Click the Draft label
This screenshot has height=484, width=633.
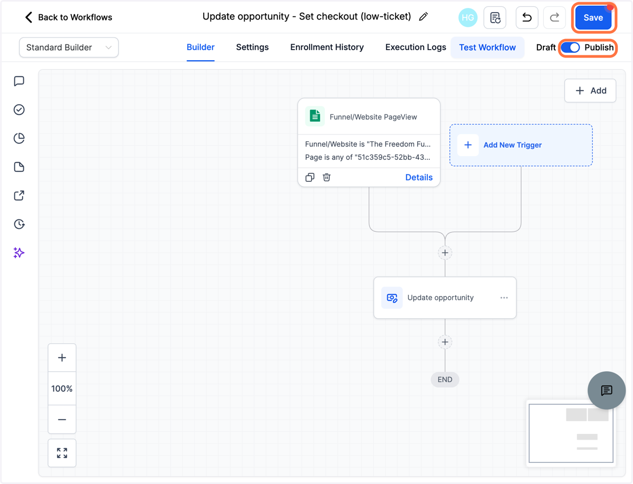[546, 47]
